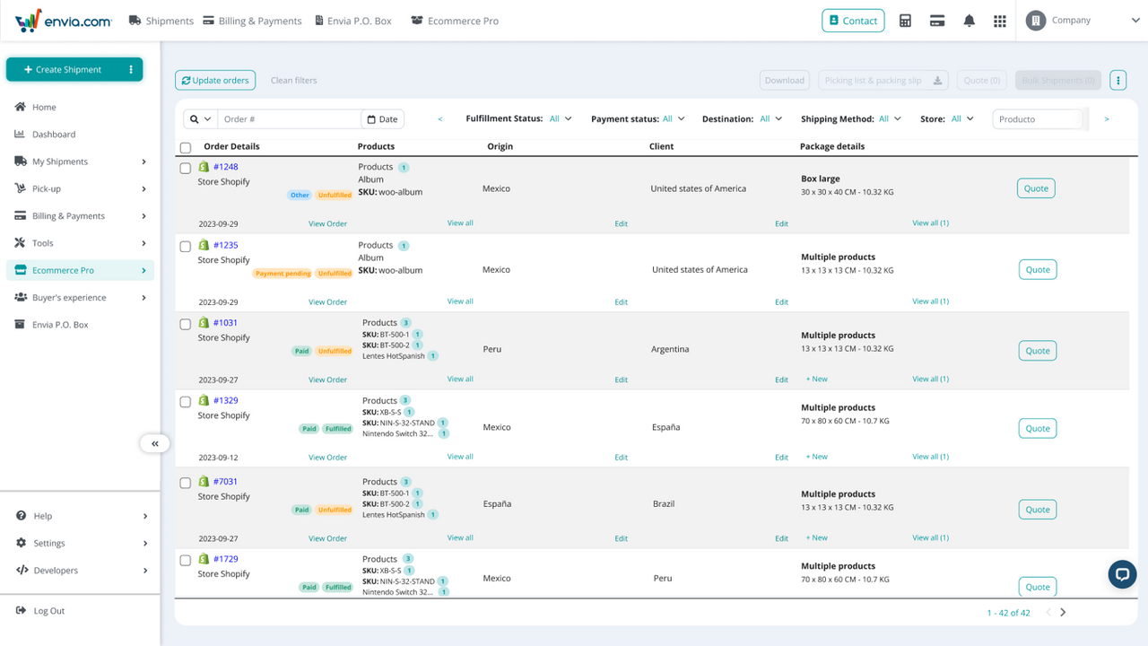Open the apps grid icon in the header

pos(999,21)
